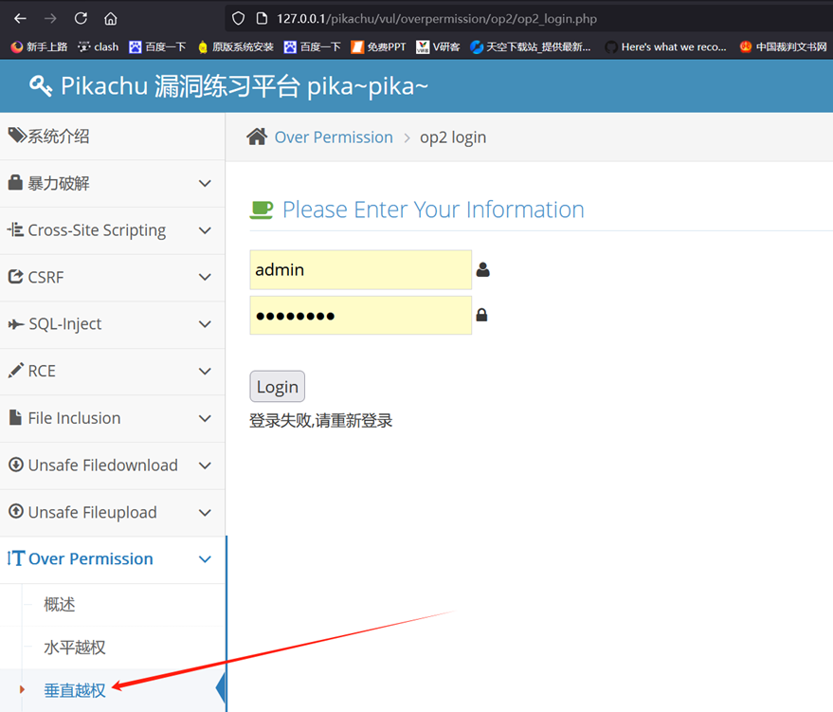
Task: Open the 概述 submenu item
Action: click(x=60, y=605)
